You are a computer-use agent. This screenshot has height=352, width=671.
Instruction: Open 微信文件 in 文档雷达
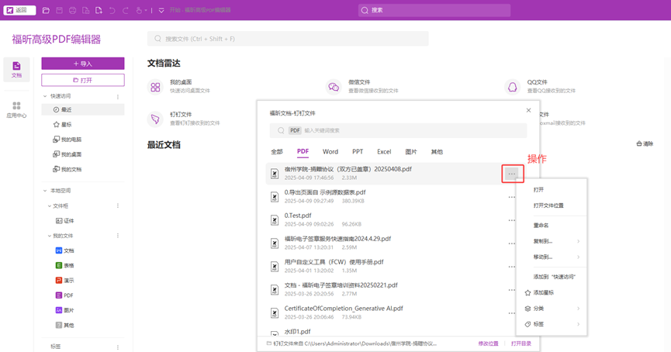362,86
